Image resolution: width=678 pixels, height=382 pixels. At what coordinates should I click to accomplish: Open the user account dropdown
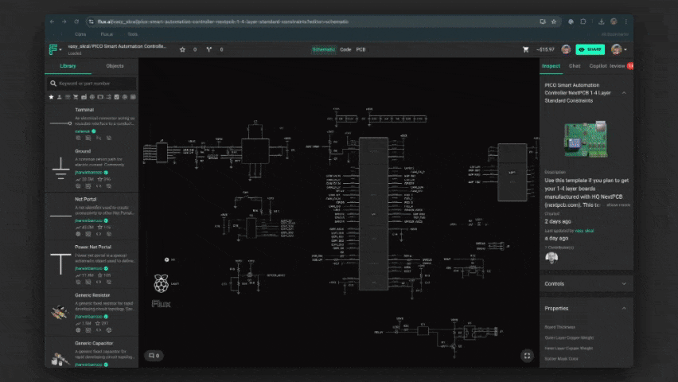point(618,49)
